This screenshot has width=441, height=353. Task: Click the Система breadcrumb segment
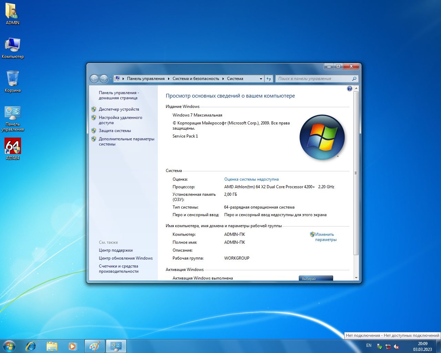coord(235,79)
